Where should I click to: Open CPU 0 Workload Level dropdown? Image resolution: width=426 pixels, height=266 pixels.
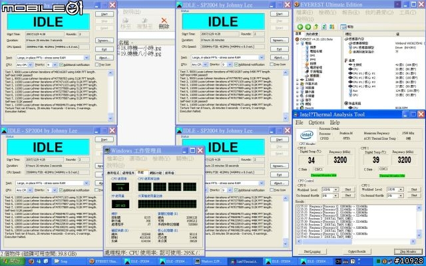[x=335, y=190]
